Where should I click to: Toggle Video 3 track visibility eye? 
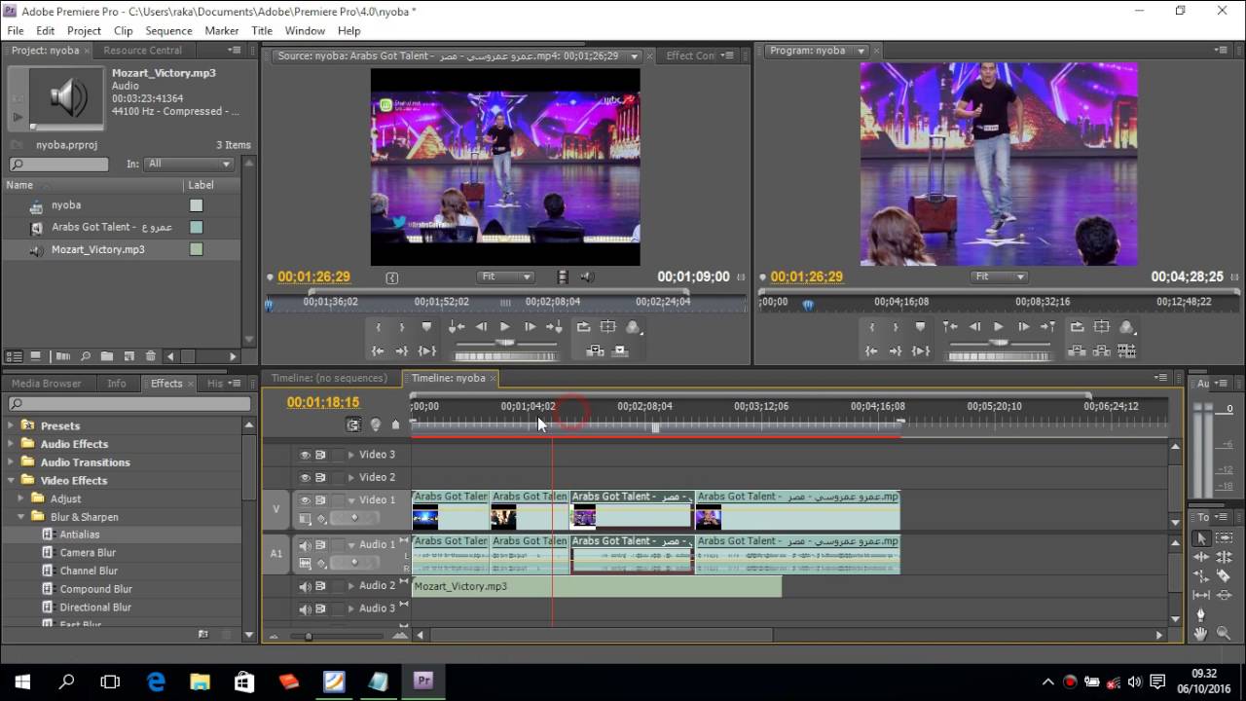click(x=305, y=455)
